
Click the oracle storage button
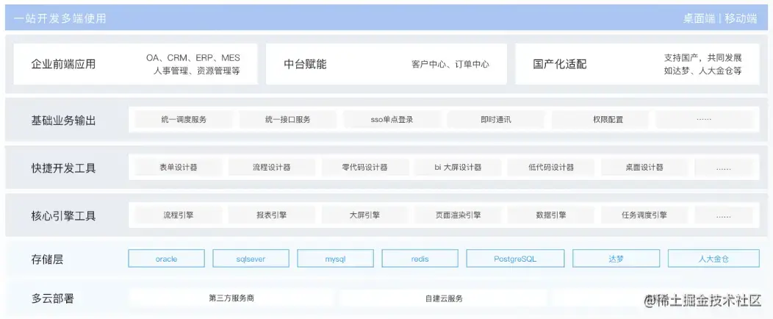click(166, 259)
